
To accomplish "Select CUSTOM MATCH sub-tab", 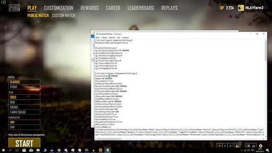I will pyautogui.click(x=63, y=15).
